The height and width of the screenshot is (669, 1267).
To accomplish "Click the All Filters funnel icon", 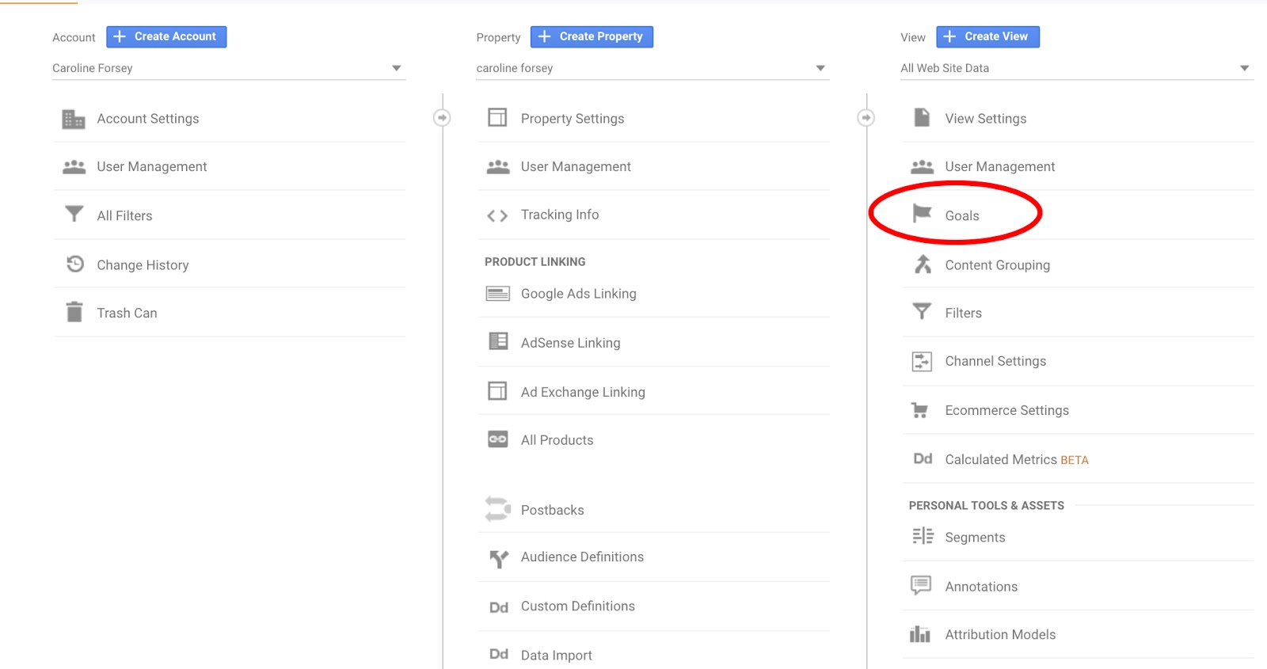I will (74, 215).
